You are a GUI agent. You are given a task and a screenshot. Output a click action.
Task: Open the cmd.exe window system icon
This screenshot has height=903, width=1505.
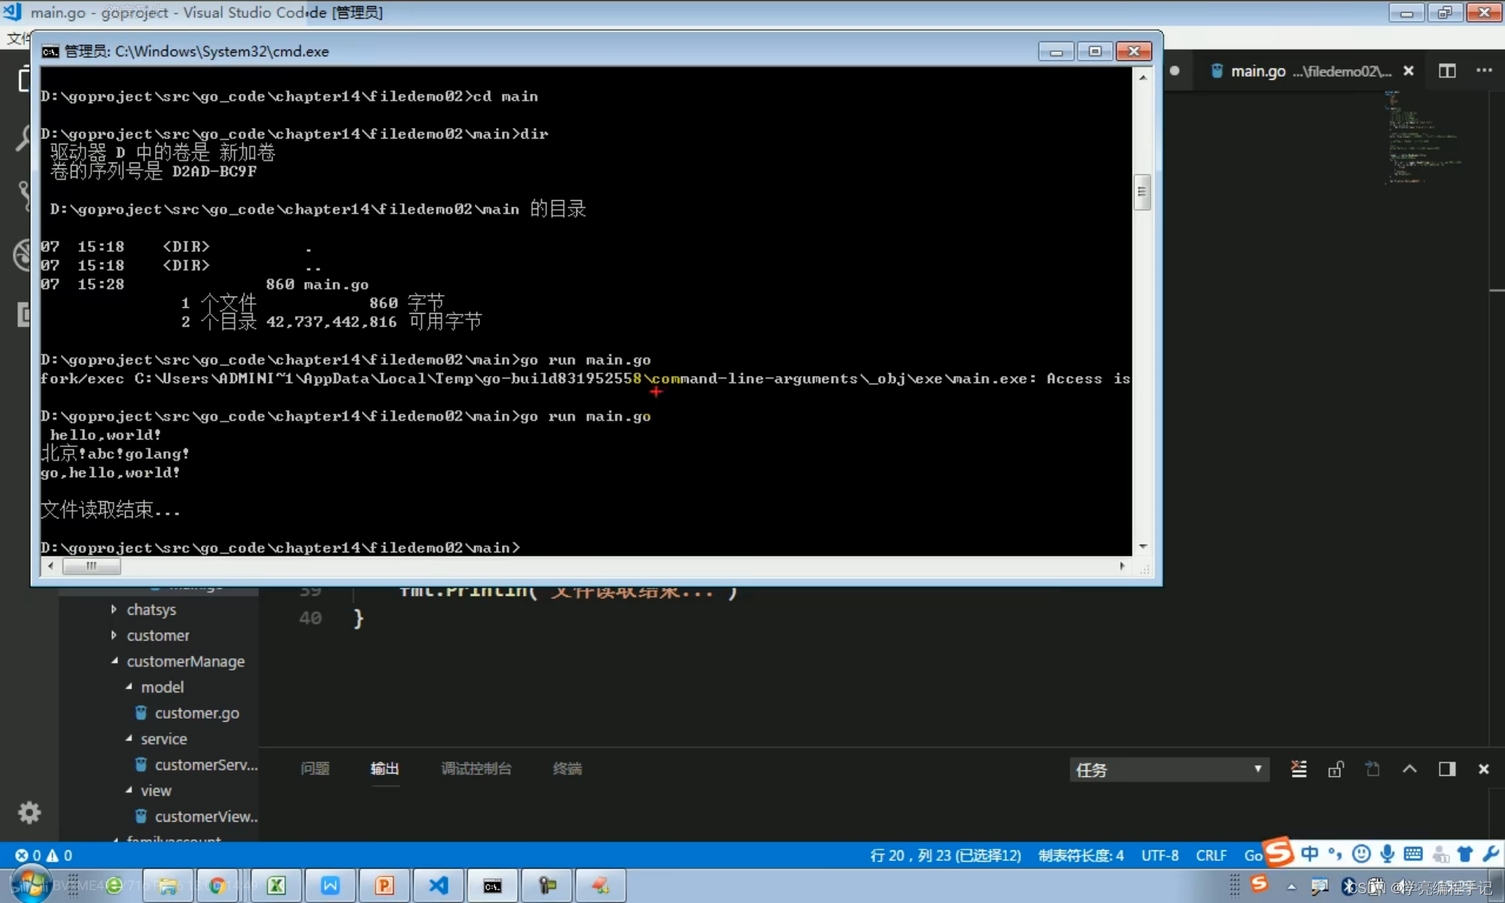[x=50, y=51]
